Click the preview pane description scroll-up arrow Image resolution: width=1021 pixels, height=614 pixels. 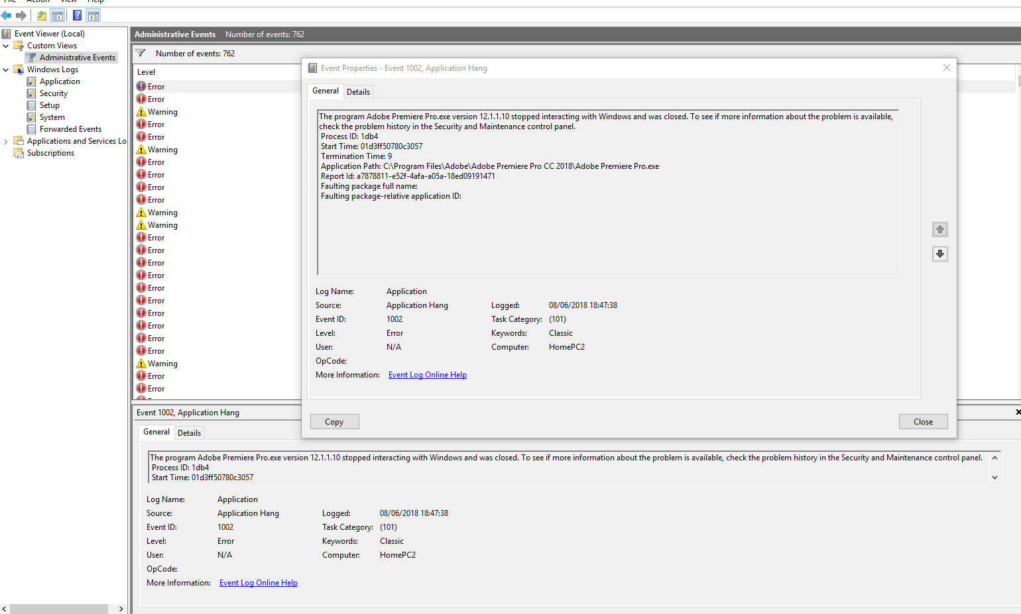click(x=994, y=458)
